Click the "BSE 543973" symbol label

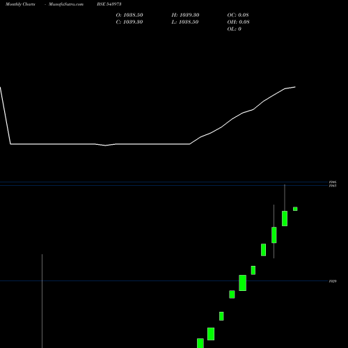pos(109,4)
